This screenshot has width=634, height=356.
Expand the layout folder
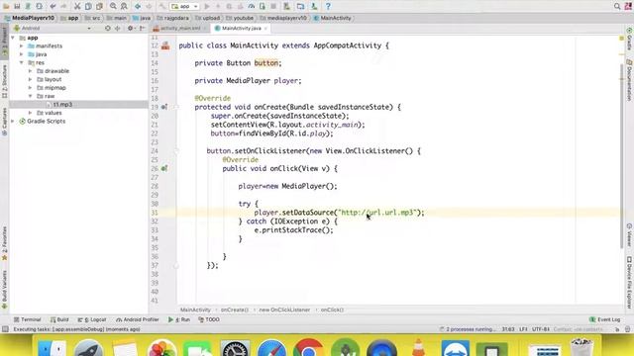[30, 79]
